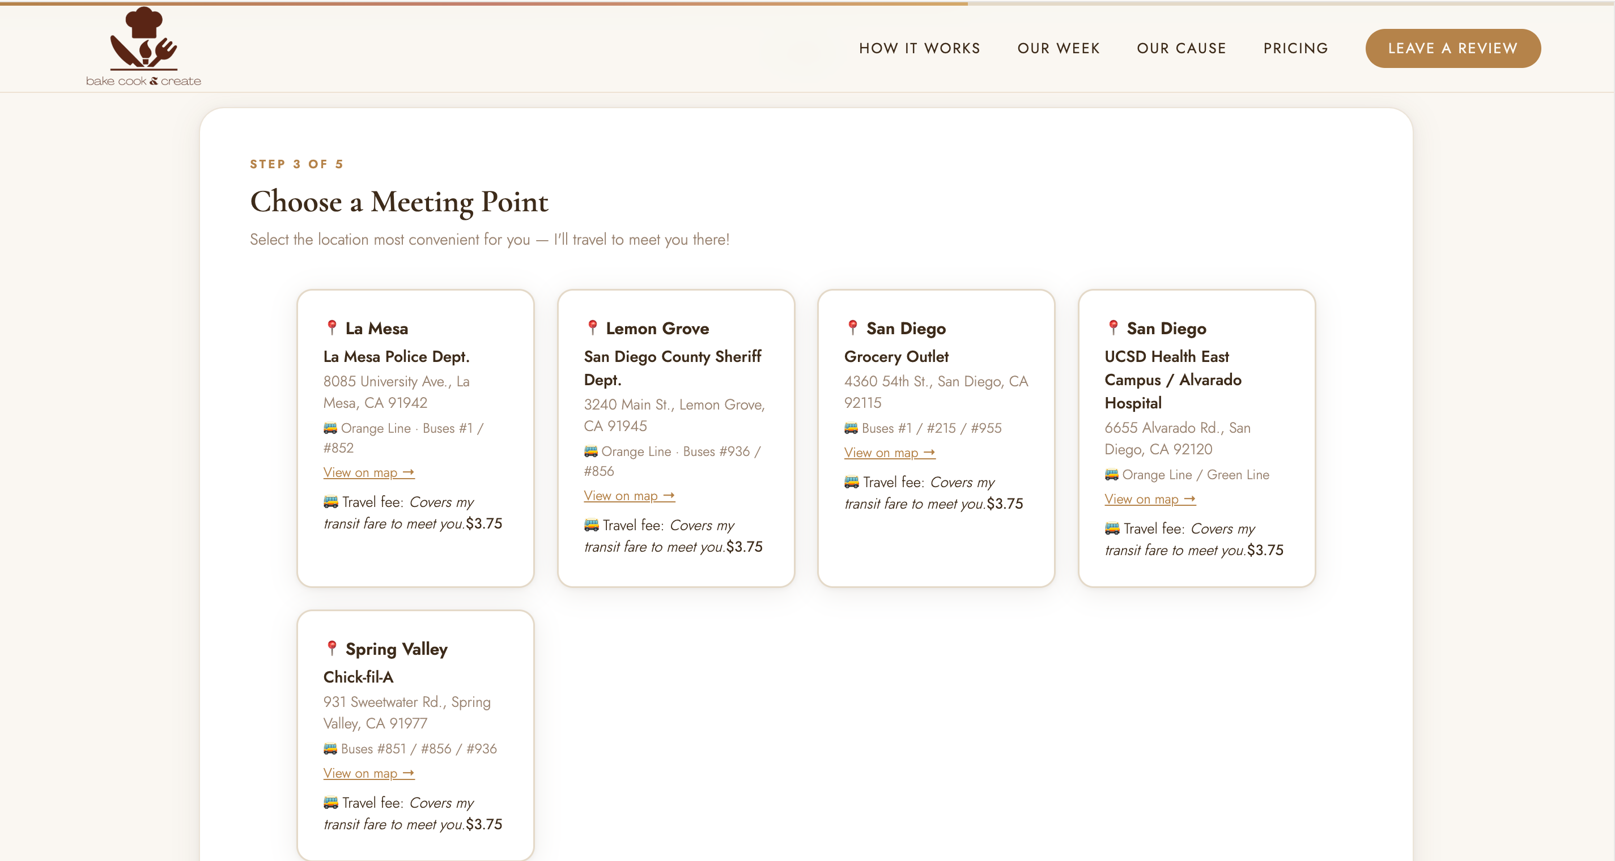
Task: Click the pin icon beside Lemon Grove
Action: [592, 327]
